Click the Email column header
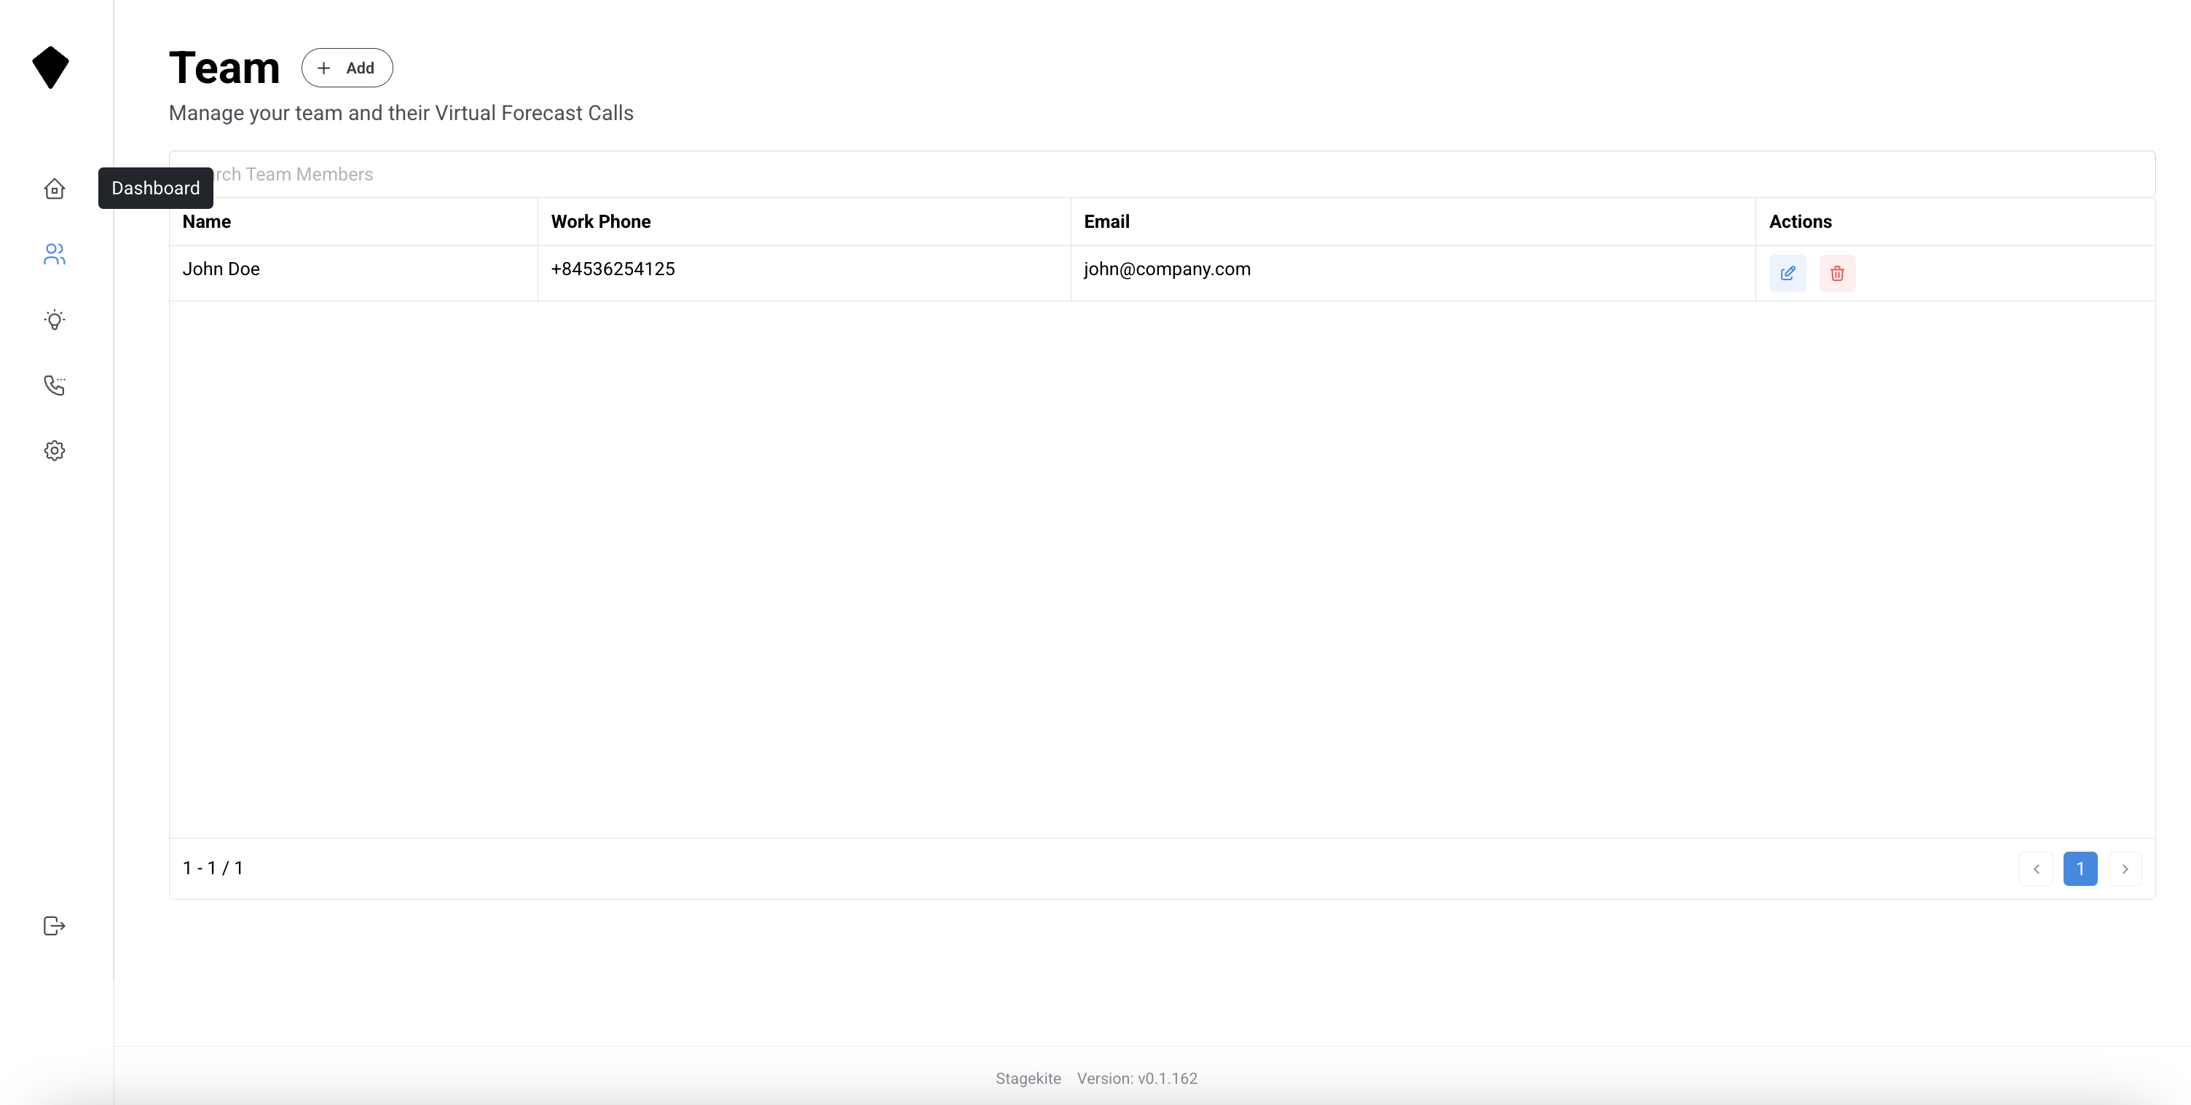2191x1105 pixels. [1106, 222]
